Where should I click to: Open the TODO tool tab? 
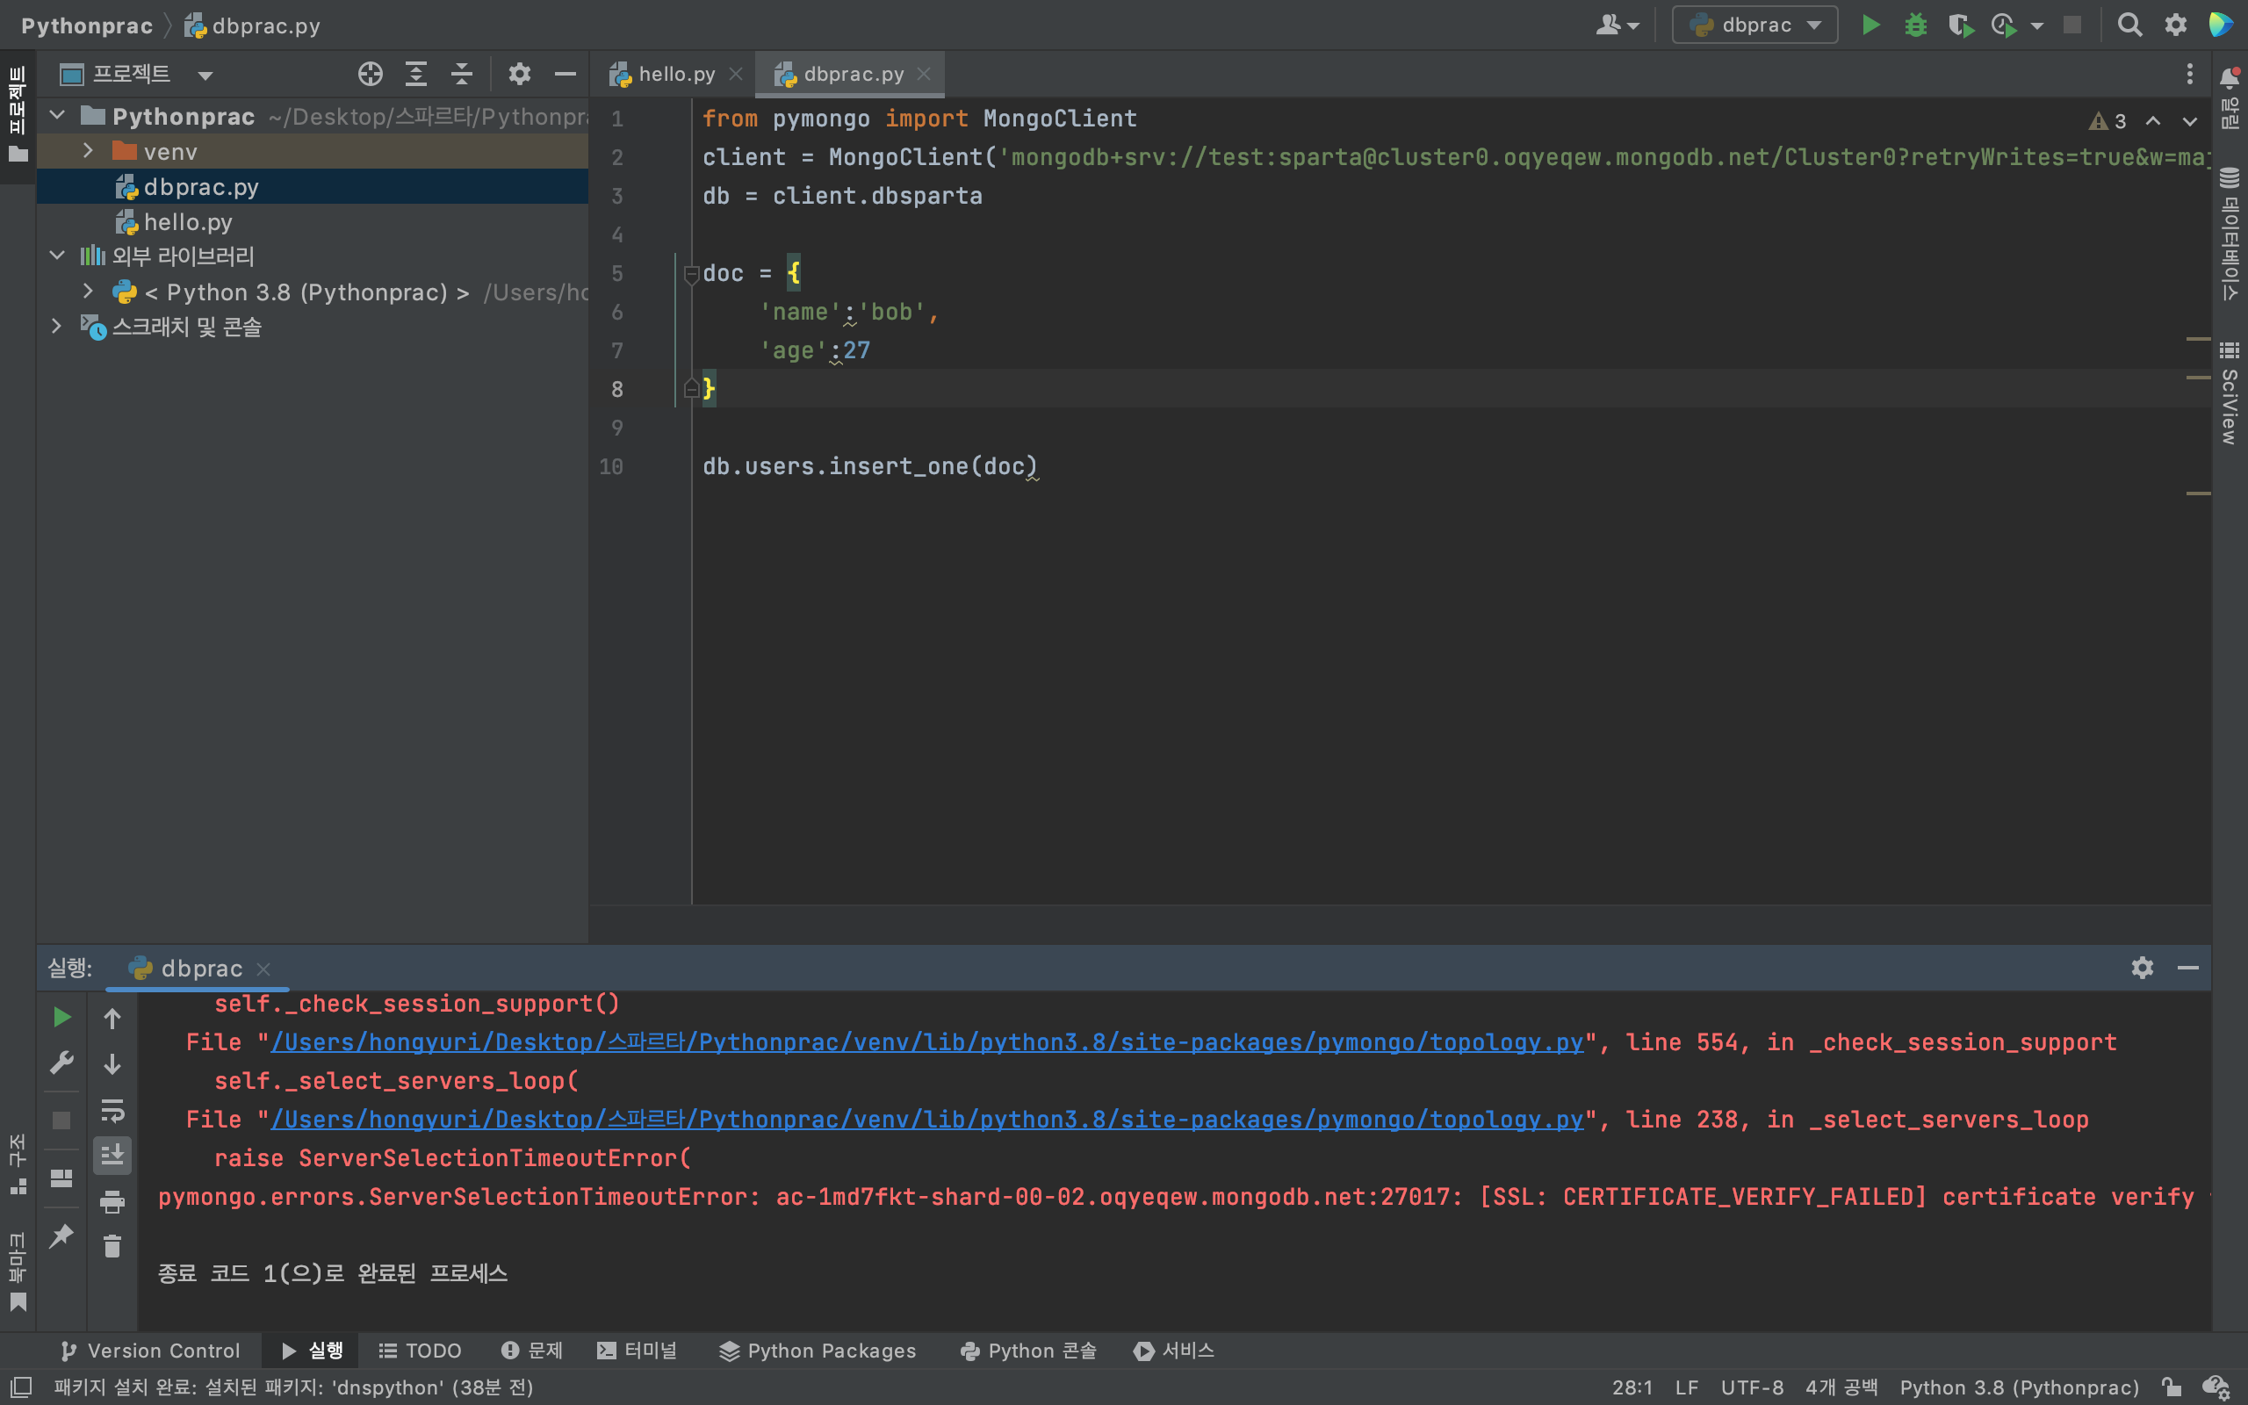pos(420,1351)
